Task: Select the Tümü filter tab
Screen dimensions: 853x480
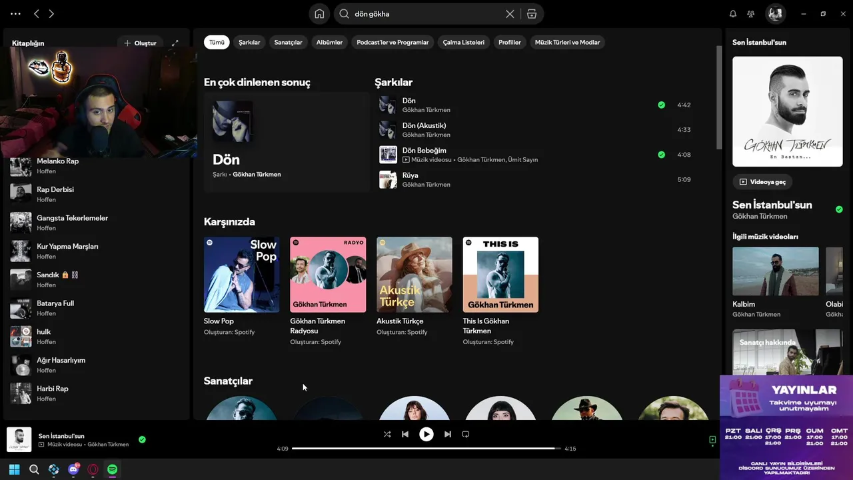Action: 217,42
